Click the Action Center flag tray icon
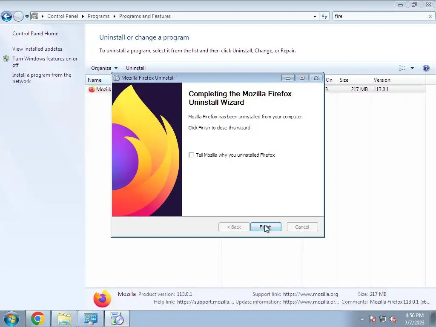Image resolution: width=436 pixels, height=327 pixels. [373, 319]
